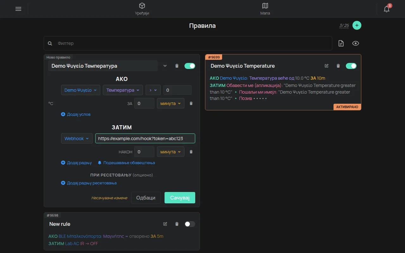Remove the temperature condition row
405x253 pixels.
[x=191, y=103]
